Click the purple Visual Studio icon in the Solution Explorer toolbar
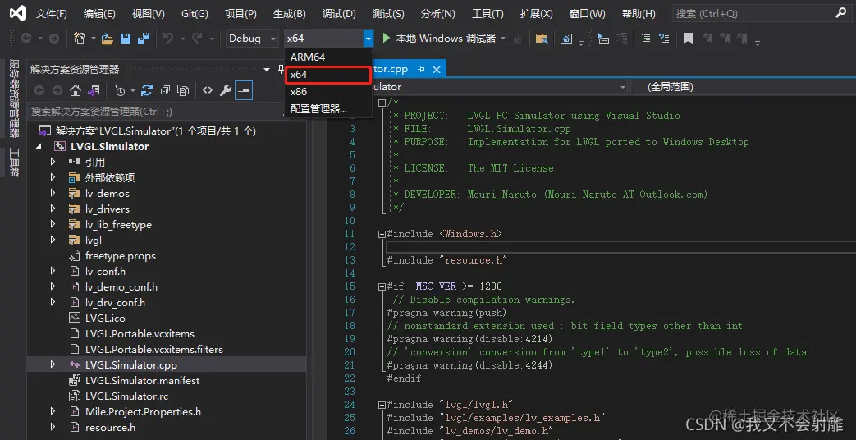 pos(94,90)
